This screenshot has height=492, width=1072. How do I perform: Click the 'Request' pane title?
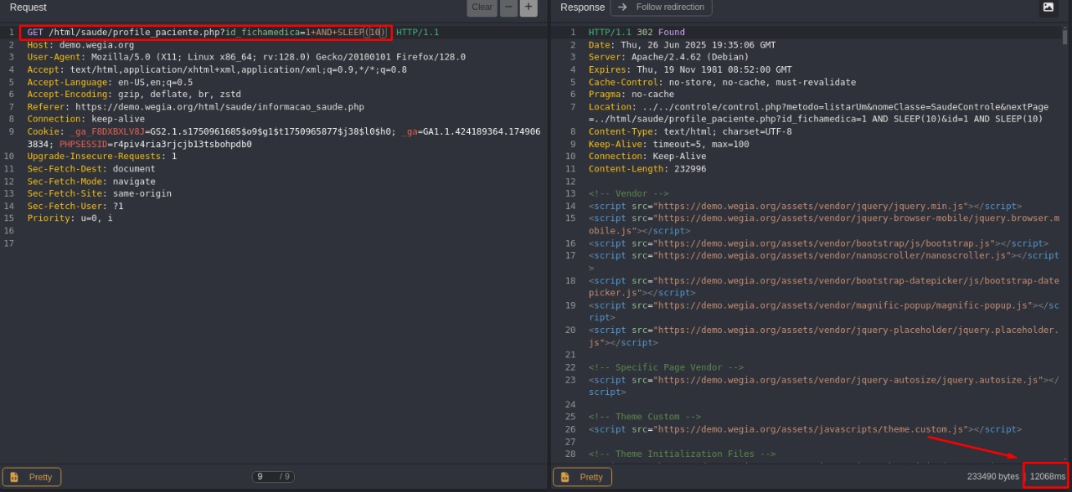28,7
